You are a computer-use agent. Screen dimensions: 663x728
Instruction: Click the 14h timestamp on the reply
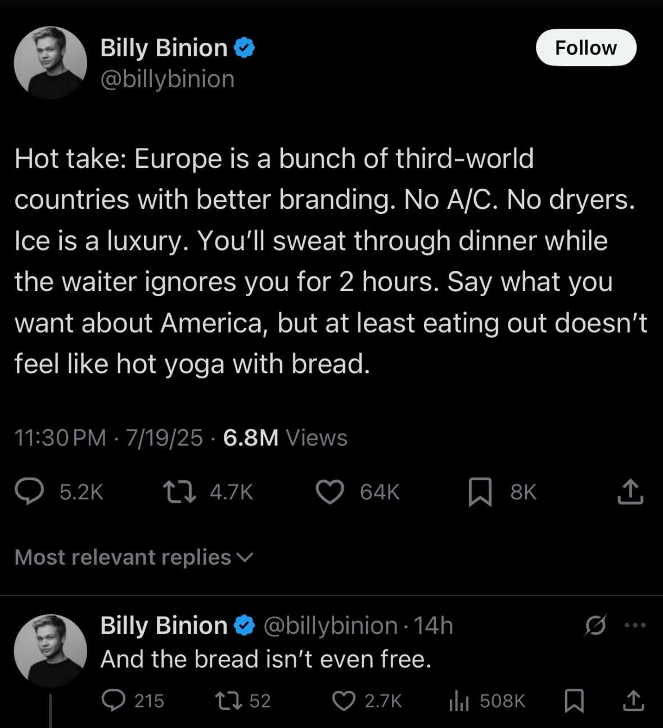click(433, 625)
